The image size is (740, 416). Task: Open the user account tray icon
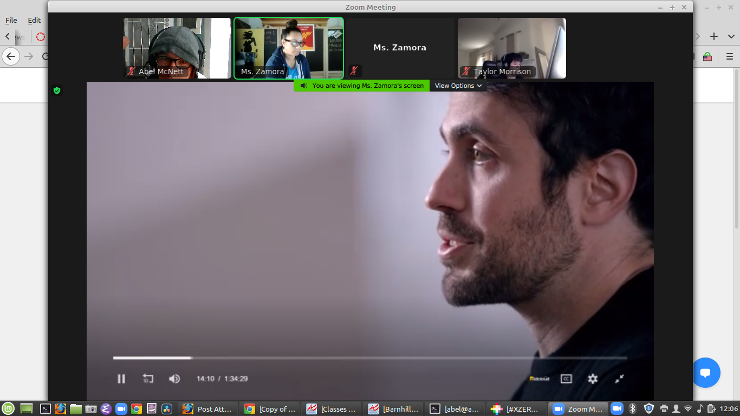pyautogui.click(x=676, y=409)
